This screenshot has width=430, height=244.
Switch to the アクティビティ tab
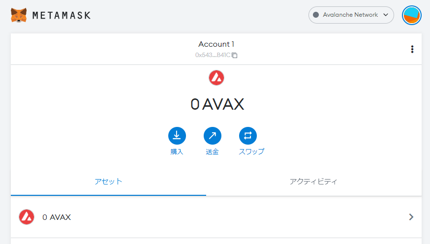click(x=313, y=182)
